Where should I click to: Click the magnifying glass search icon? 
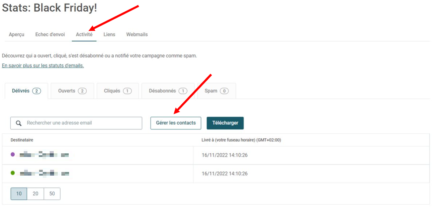(x=19, y=123)
